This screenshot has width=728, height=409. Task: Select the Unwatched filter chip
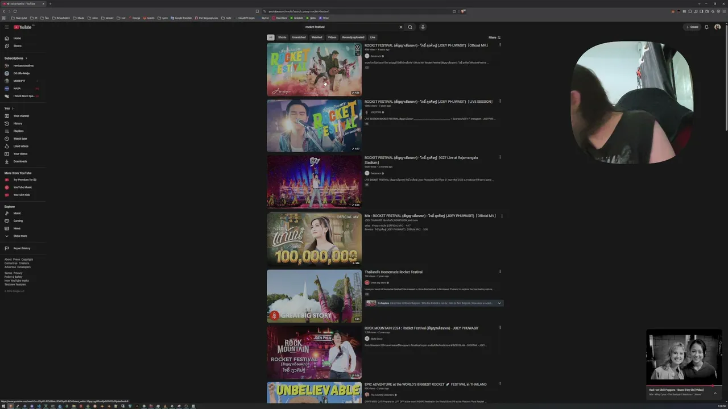(x=299, y=37)
